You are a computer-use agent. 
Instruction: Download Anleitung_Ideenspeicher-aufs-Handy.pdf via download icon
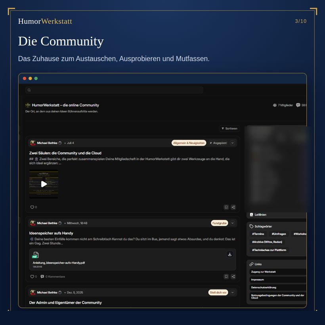point(230,254)
